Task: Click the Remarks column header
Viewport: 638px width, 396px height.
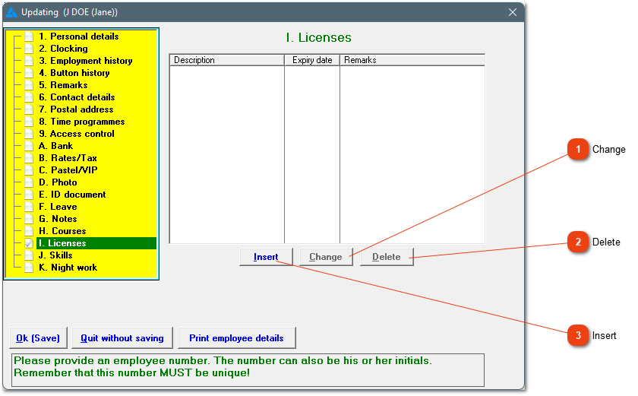Action: tap(412, 60)
